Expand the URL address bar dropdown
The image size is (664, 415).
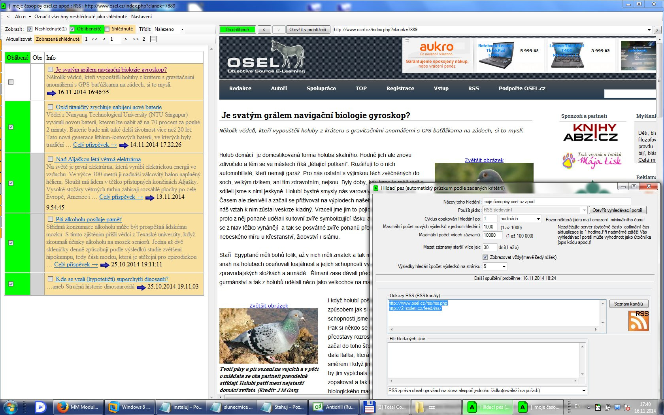(x=649, y=30)
